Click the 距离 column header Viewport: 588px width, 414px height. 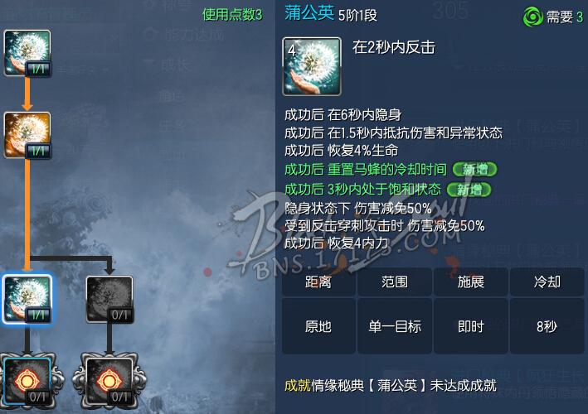coord(318,282)
